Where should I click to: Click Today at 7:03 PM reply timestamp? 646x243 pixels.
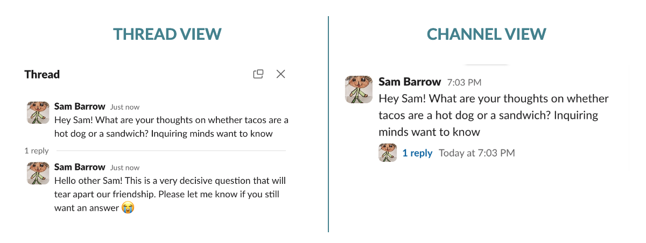tap(477, 153)
